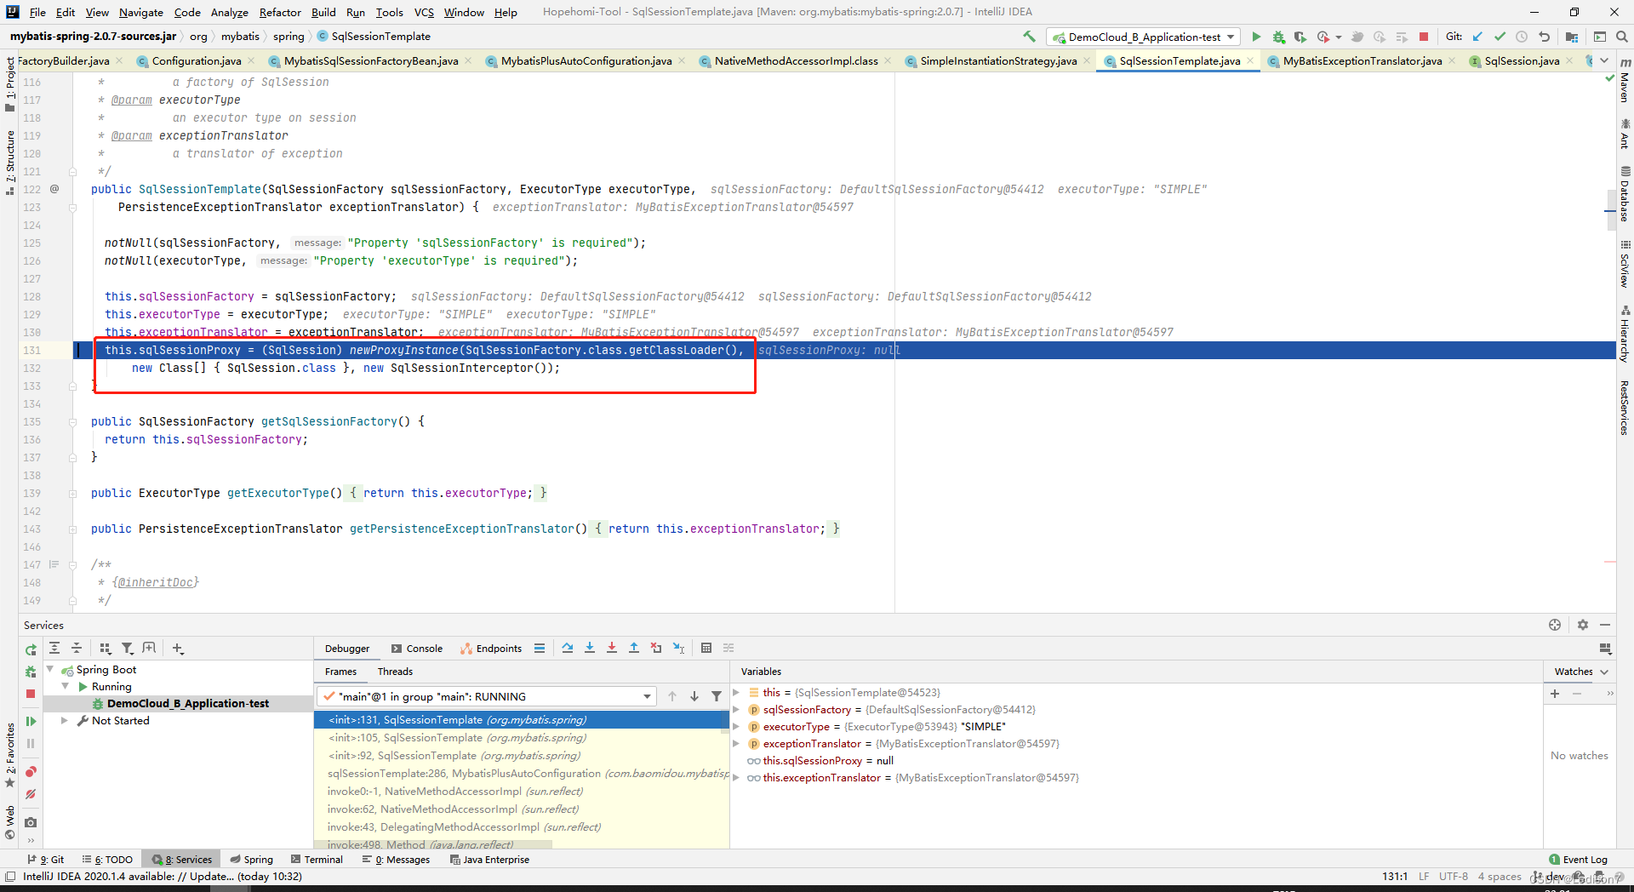Click Step Into blue down-arrow icon

[590, 648]
